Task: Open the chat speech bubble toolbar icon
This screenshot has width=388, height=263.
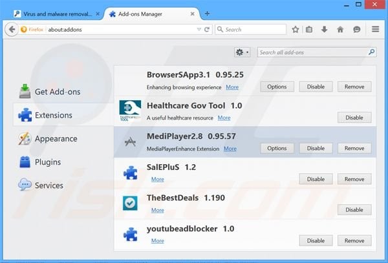Action: pyautogui.click(x=356, y=30)
